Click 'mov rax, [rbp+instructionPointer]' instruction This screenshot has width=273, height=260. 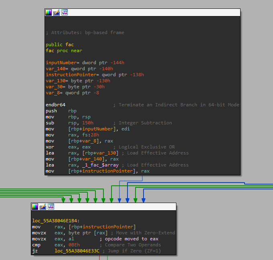pyautogui.click(x=84, y=227)
